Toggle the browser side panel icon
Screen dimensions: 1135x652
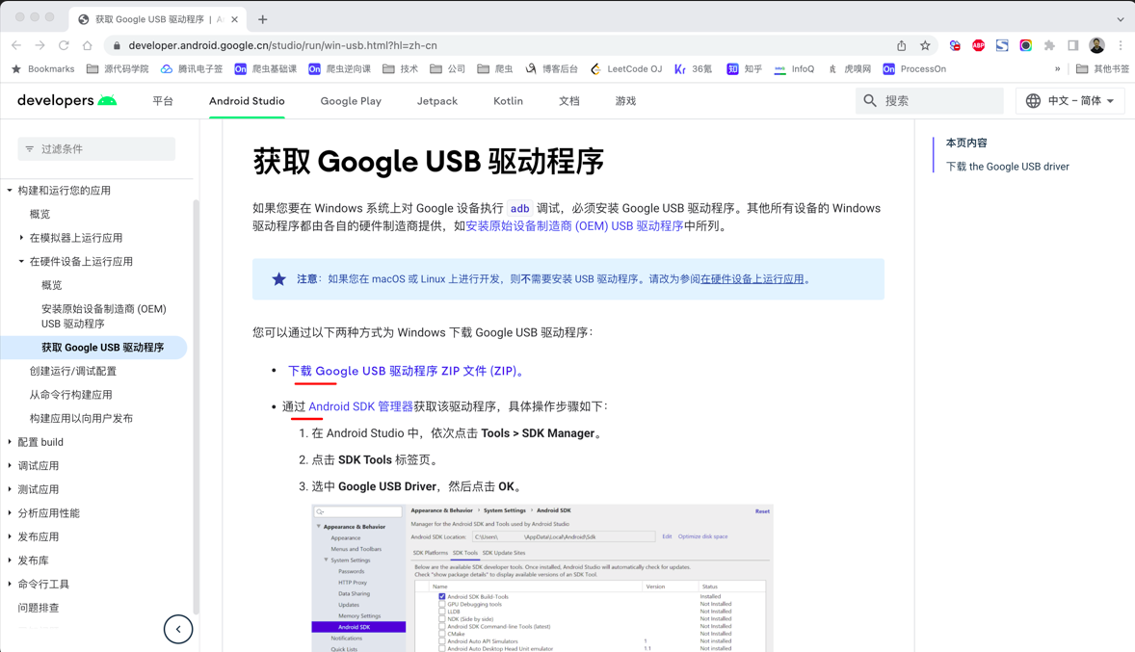pyautogui.click(x=1073, y=45)
